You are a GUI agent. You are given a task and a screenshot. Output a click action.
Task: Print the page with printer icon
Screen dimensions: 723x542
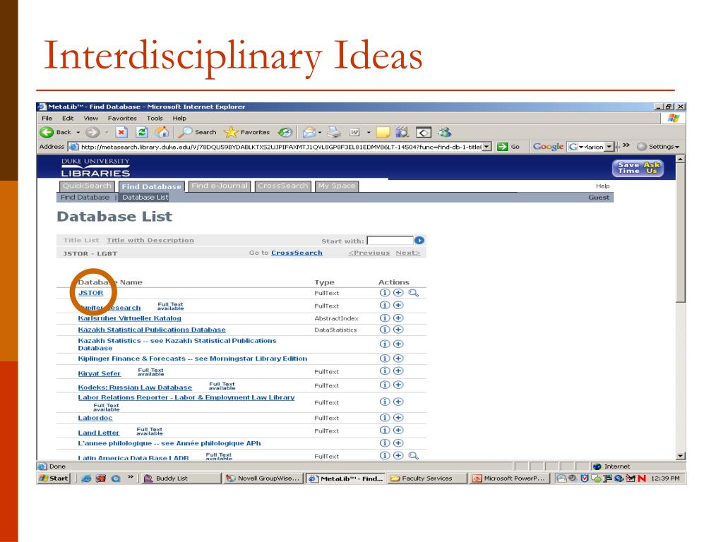pos(334,133)
